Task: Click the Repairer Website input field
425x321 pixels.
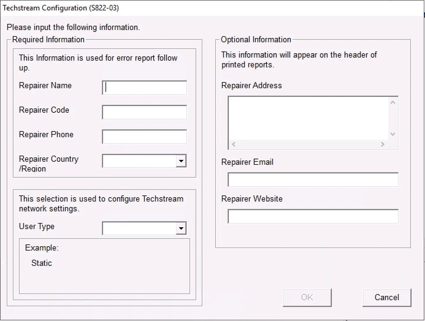Action: (x=313, y=216)
